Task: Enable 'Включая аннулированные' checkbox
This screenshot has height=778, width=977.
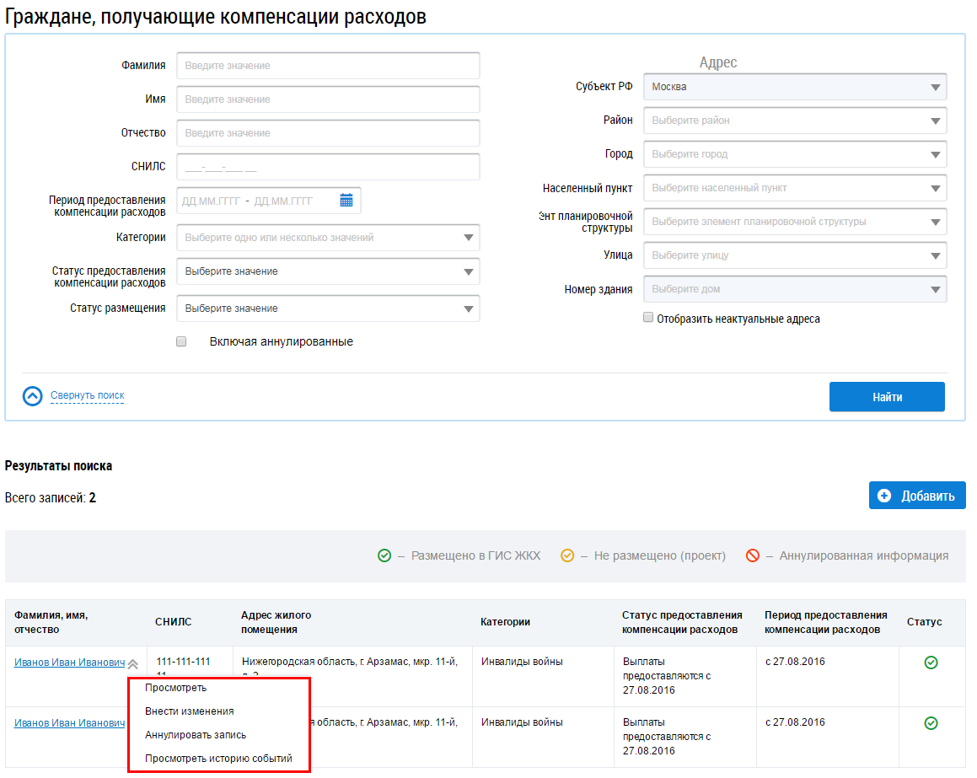Action: [181, 342]
